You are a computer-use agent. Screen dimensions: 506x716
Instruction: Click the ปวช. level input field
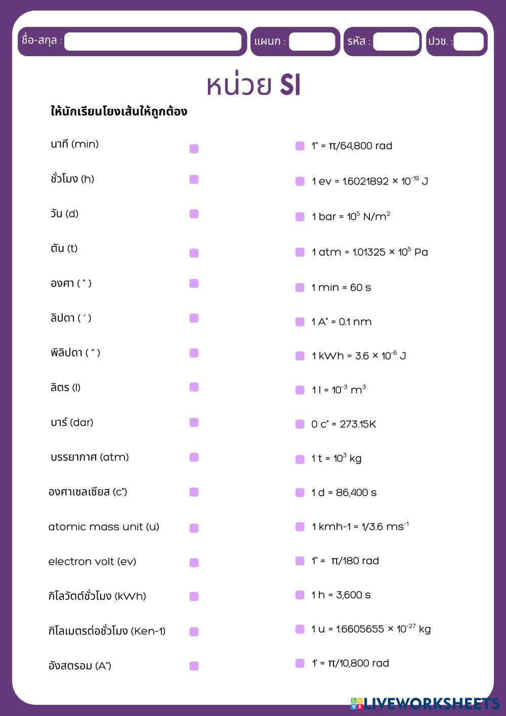tap(468, 42)
